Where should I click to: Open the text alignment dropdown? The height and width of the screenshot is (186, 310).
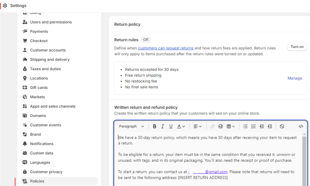point(198,126)
